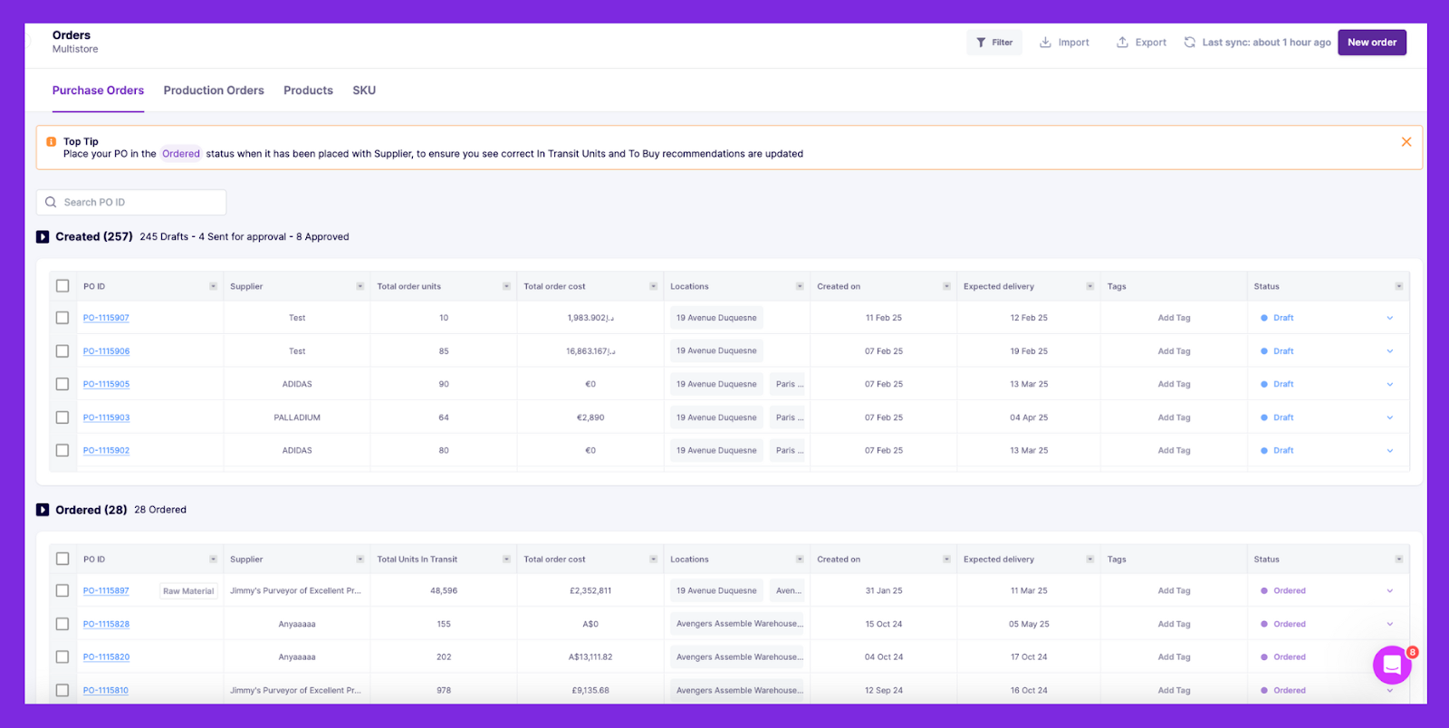Open Total Units In Transit column menu
This screenshot has height=728, width=1449.
pyautogui.click(x=506, y=560)
